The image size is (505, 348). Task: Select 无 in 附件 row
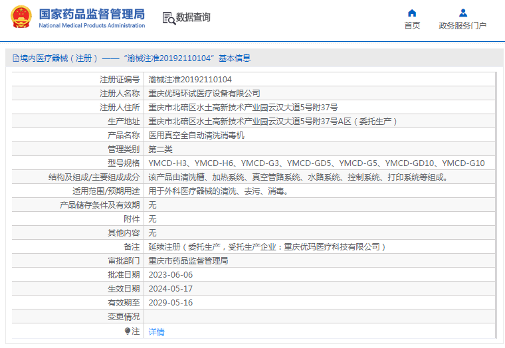(x=152, y=219)
